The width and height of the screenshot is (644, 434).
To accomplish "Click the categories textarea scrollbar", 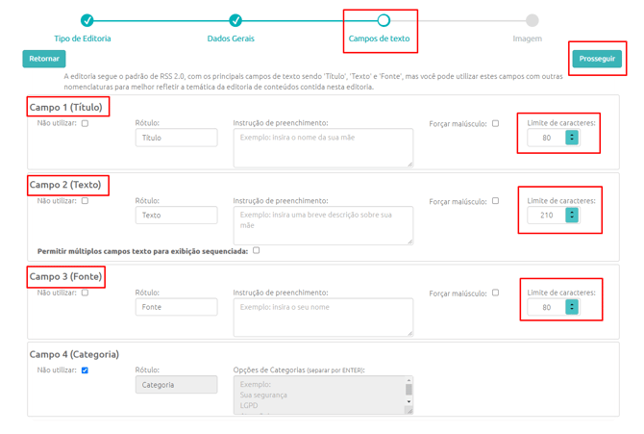I will coord(409,391).
